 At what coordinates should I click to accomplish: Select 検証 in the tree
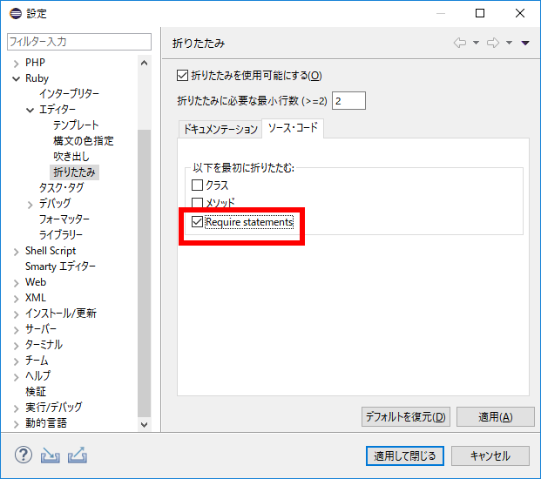click(36, 391)
